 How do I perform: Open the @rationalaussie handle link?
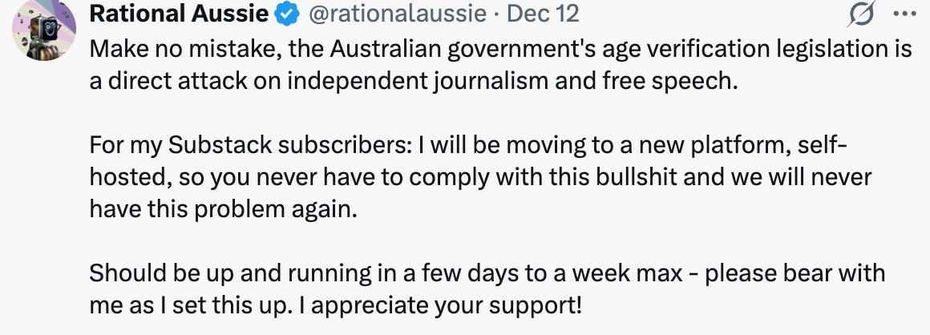tap(397, 14)
